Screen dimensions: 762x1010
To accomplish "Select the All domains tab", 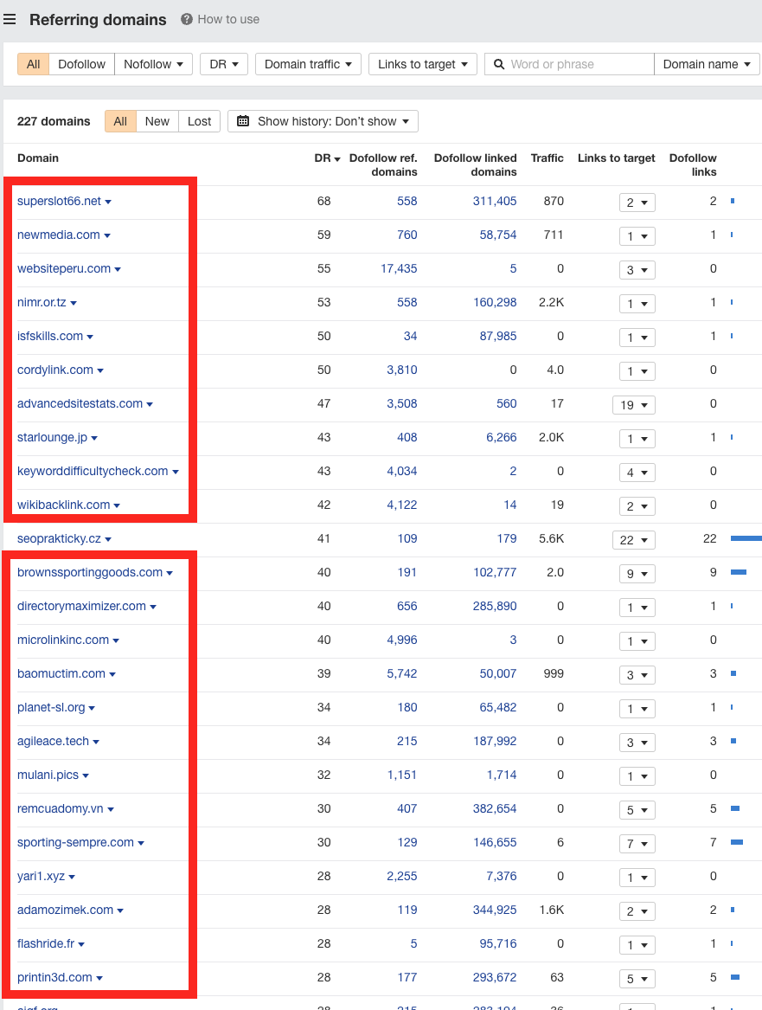I will point(120,121).
